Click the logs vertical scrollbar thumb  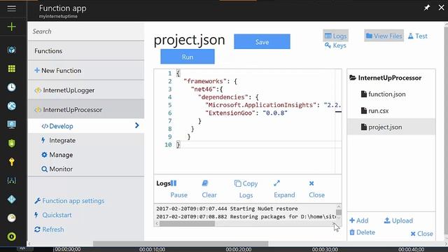coord(339,212)
